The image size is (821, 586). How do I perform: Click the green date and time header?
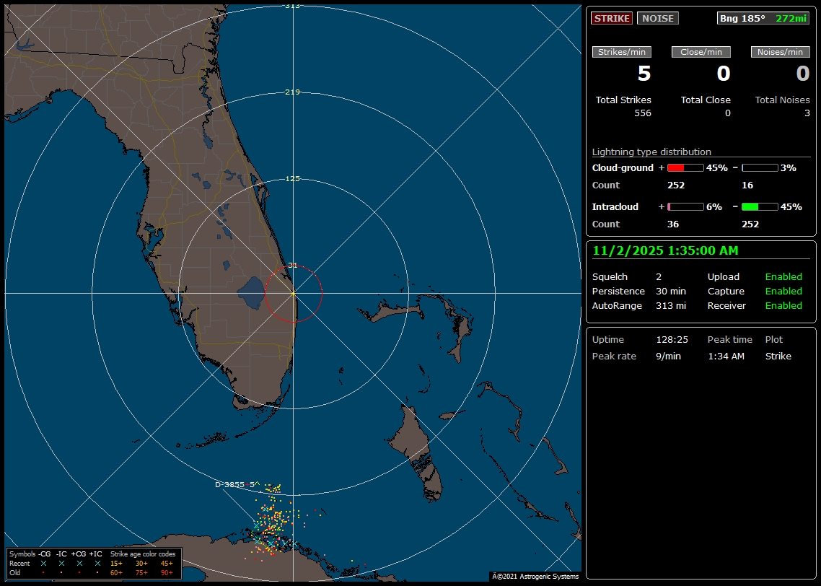tap(665, 251)
